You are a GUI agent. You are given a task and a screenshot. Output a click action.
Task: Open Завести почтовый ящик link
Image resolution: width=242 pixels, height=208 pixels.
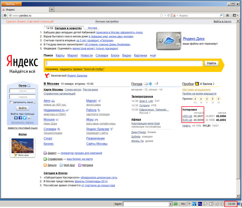22,128
